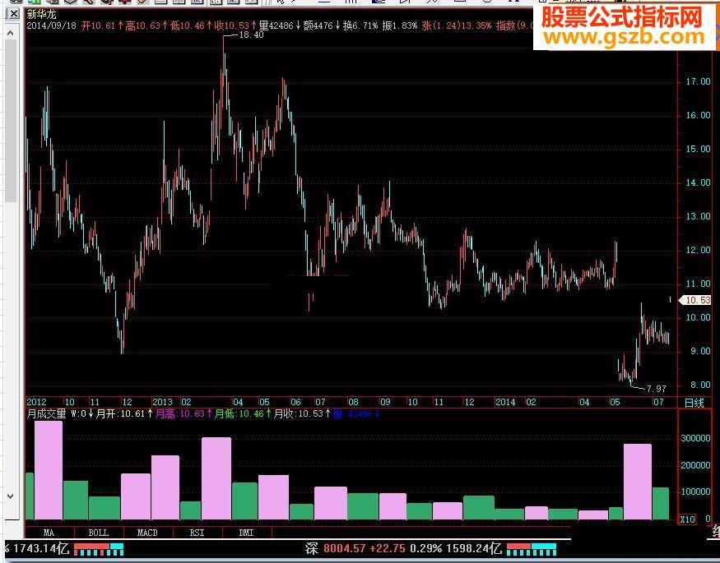Screen dimensions: 720x563
Task: Click the +22.75 index change value
Action: pyautogui.click(x=388, y=548)
